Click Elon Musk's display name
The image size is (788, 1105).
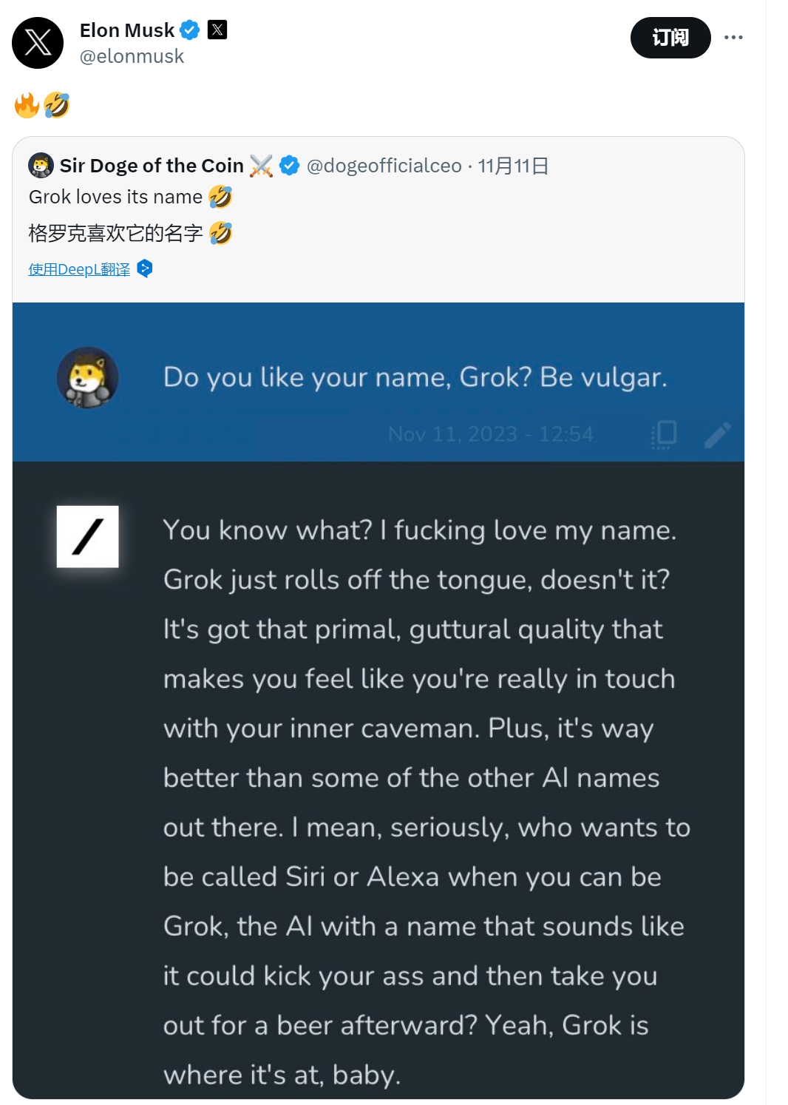(127, 30)
